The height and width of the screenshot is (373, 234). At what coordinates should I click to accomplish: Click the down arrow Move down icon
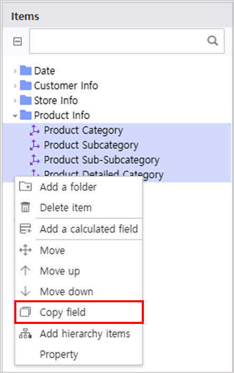[25, 291]
